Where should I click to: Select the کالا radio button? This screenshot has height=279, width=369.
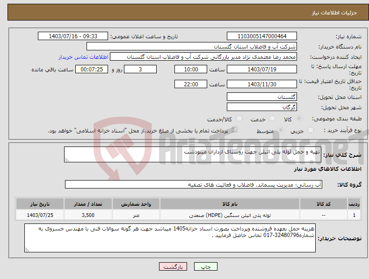299,119
